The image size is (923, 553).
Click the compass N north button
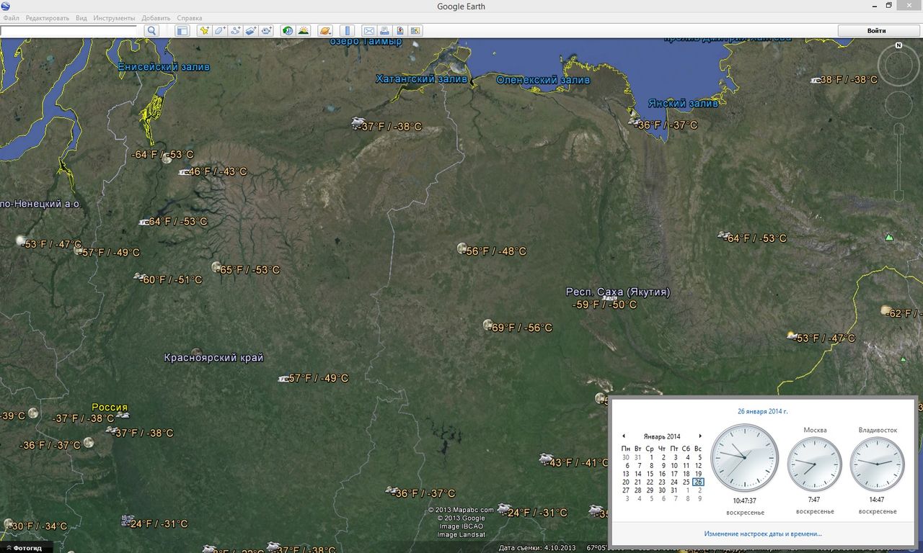899,45
